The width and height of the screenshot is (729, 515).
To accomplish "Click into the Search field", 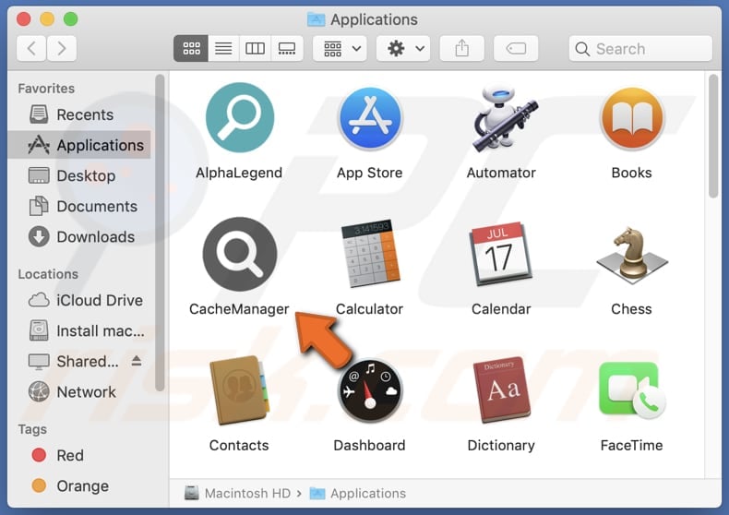I will coord(640,48).
